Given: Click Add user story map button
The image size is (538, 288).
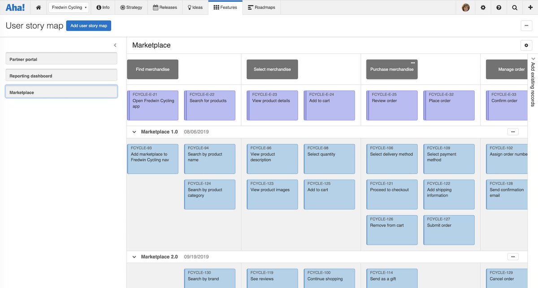Looking at the screenshot, I should (x=89, y=26).
